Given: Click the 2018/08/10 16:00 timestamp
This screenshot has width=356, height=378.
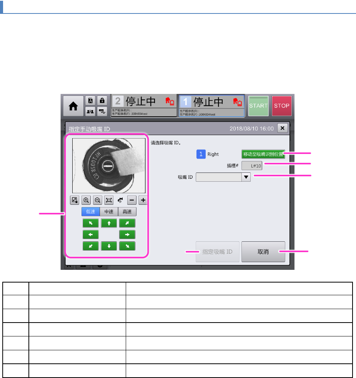Looking at the screenshot, I should (251, 129).
